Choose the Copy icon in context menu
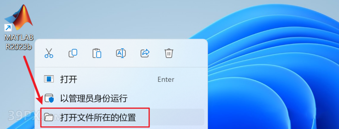This screenshot has width=339, height=129. click(73, 53)
